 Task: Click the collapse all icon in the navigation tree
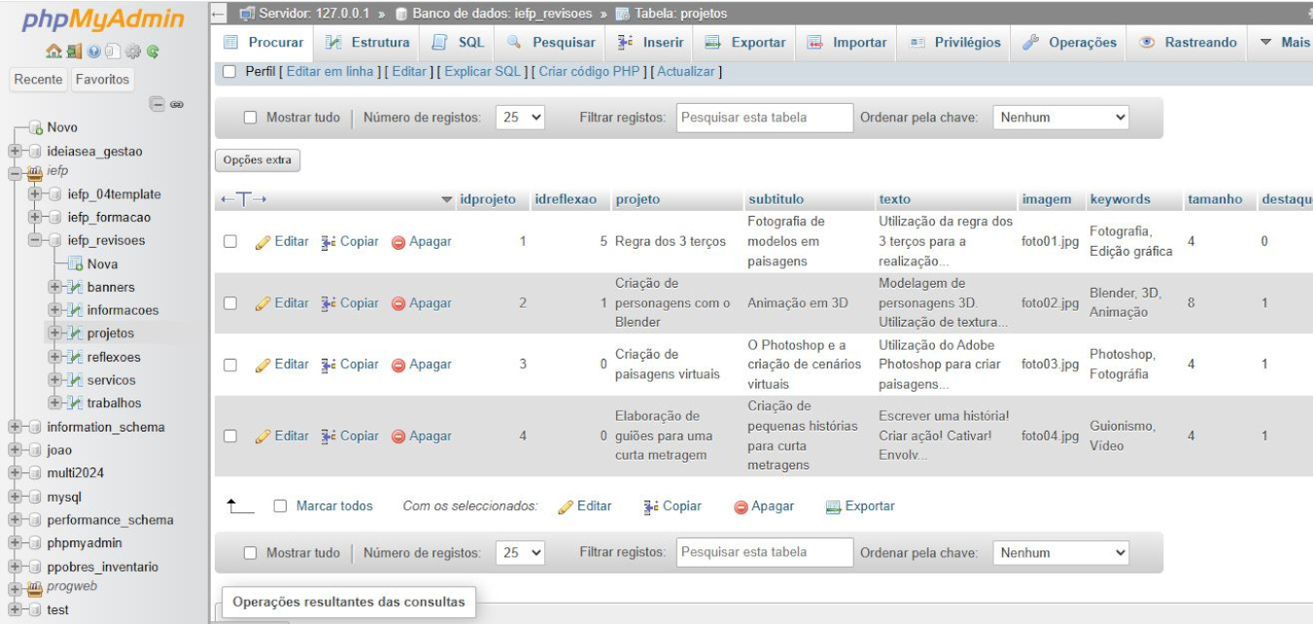pos(157,104)
